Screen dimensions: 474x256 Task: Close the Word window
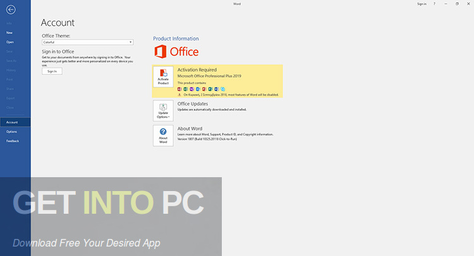(468, 4)
